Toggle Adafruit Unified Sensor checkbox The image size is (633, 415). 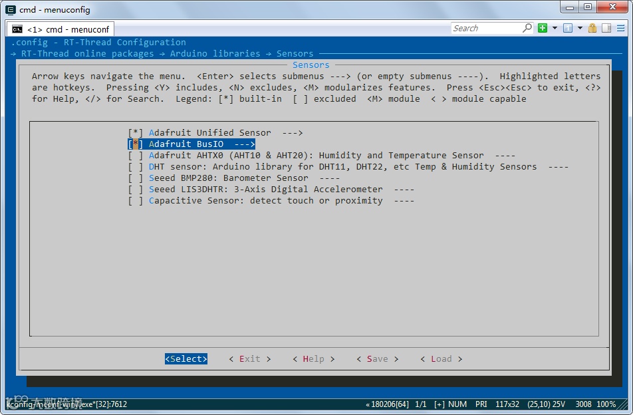point(135,133)
